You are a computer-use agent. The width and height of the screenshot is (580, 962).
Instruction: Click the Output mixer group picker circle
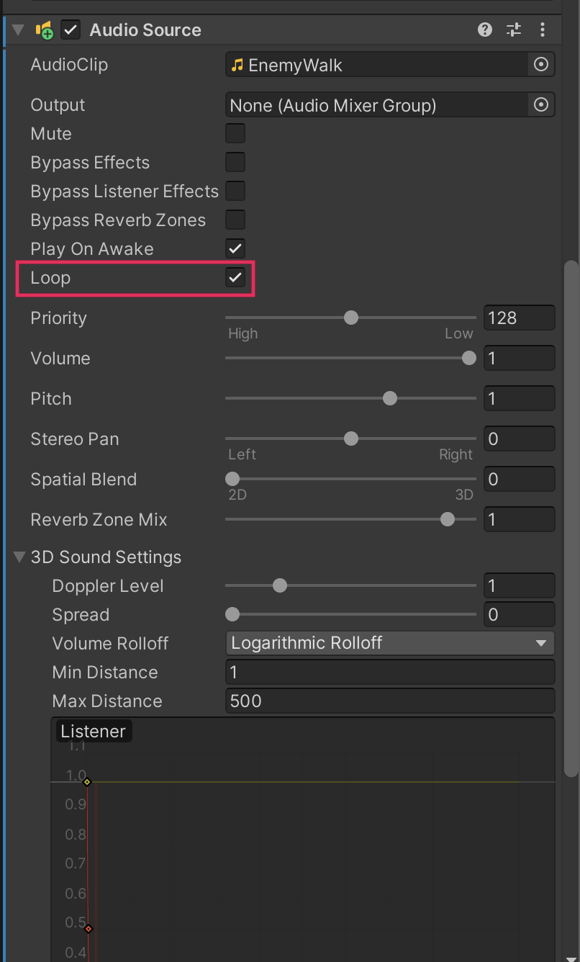point(541,105)
